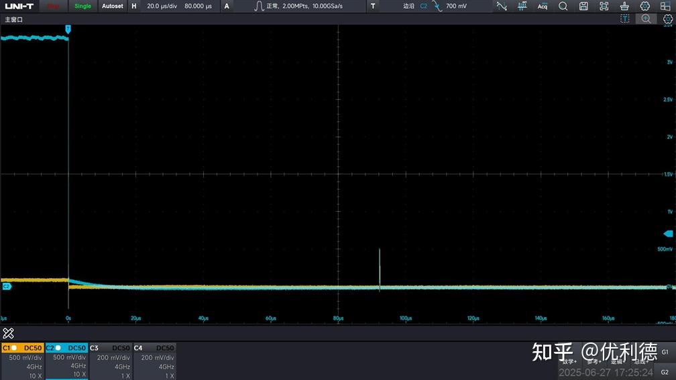The image size is (676, 380).
Task: Open the measurement tool icon
Action: 522,6
